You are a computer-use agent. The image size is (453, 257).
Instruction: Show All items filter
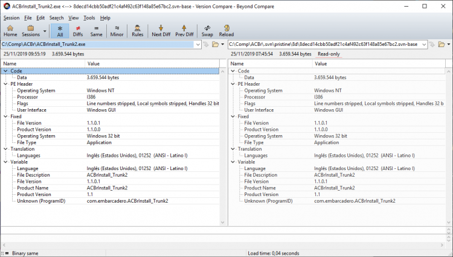coord(60,31)
